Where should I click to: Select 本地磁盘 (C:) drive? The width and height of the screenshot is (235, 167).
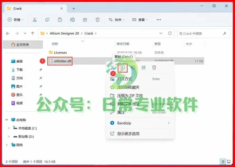(x=27, y=128)
